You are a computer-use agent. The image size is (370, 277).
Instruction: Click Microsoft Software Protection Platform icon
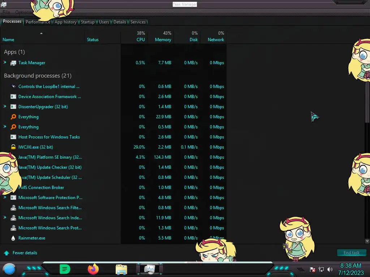tap(13, 198)
